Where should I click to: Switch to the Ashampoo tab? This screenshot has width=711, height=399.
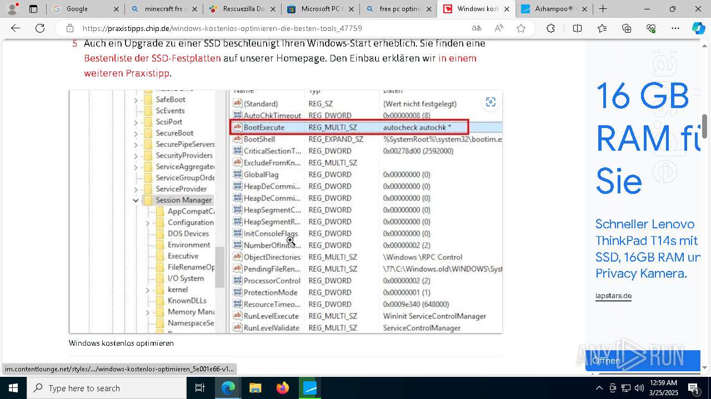(554, 9)
